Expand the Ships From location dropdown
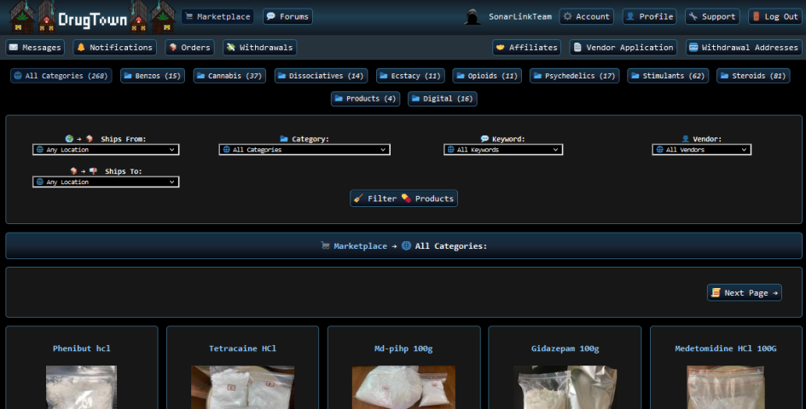The image size is (806, 409). click(x=106, y=150)
